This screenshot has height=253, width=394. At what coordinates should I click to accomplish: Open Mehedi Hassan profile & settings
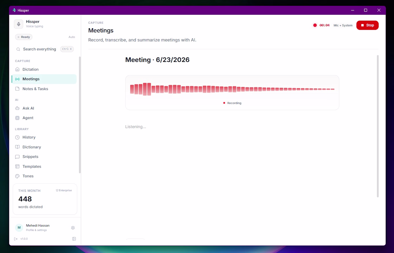38,228
